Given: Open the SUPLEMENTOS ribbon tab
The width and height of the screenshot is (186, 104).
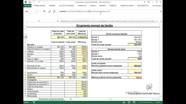Looking at the screenshot, I should (x=143, y=6).
